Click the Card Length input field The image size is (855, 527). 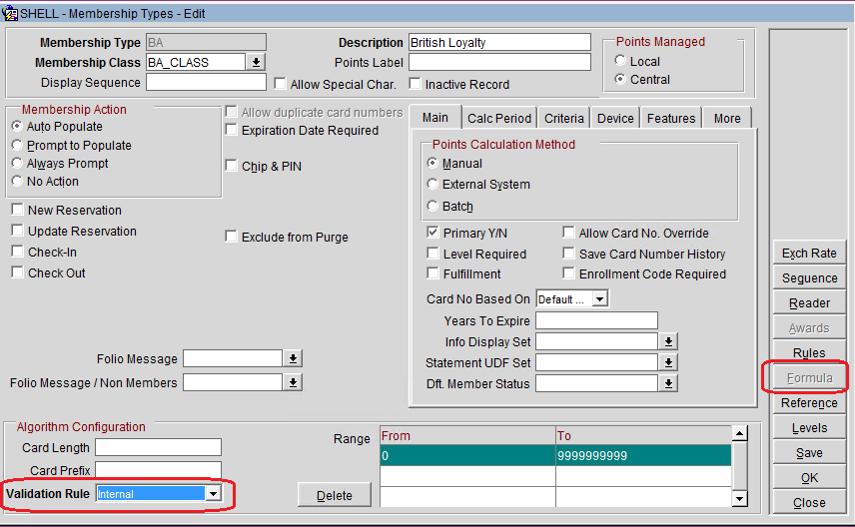pos(158,448)
